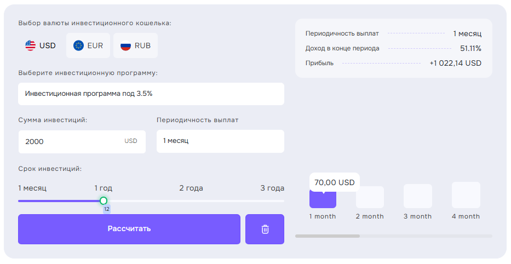Click the 2 month chart bar
The height and width of the screenshot is (264, 511).
(370, 197)
